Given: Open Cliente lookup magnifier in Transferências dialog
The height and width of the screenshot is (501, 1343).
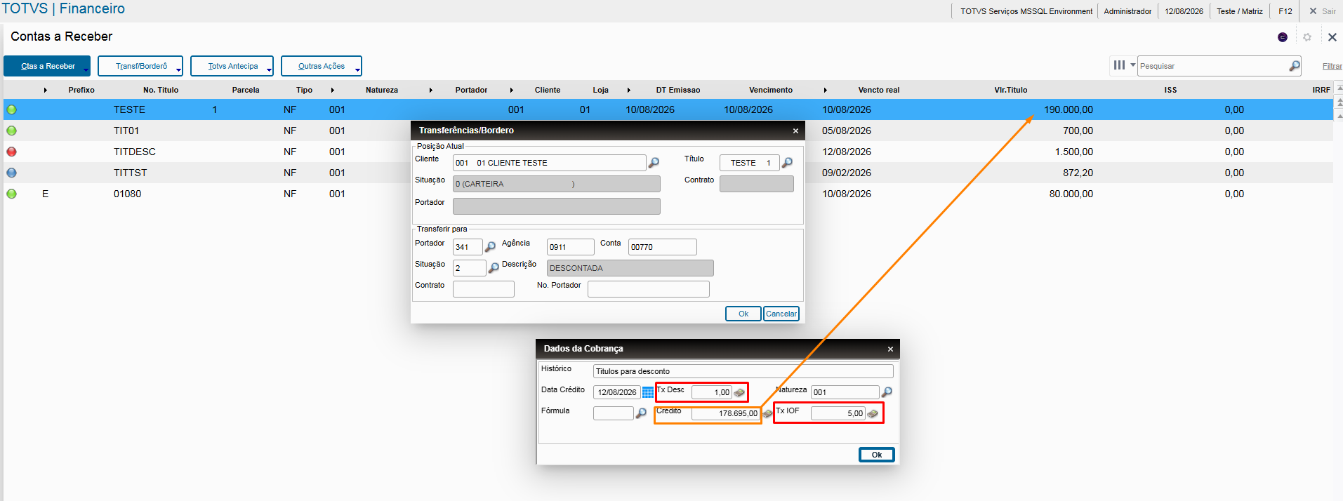Looking at the screenshot, I should (654, 163).
